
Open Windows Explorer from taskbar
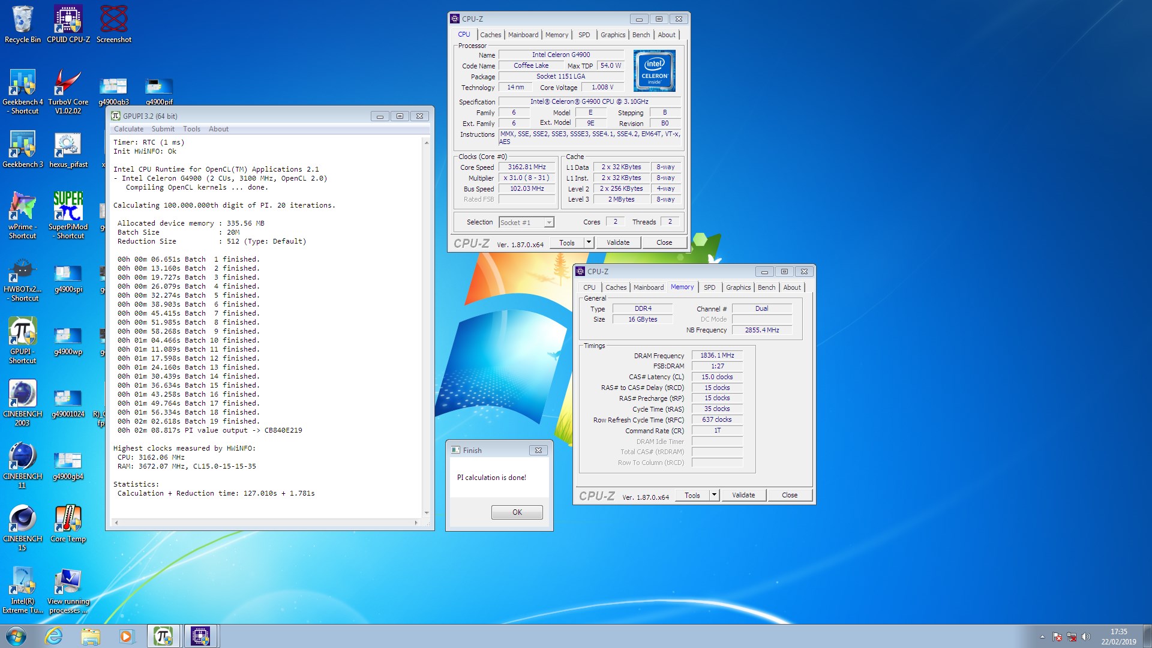91,636
